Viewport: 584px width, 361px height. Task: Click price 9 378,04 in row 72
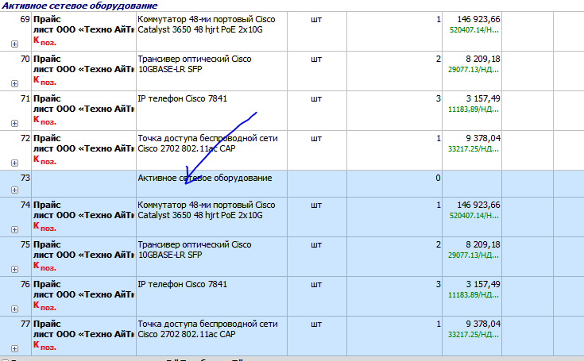click(483, 138)
